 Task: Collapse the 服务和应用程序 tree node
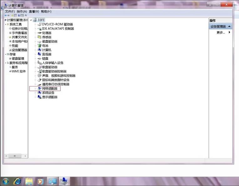click(6, 63)
